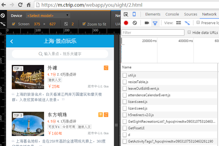Open the Device Select model dropdown
219x146 pixels.
[x=48, y=15]
